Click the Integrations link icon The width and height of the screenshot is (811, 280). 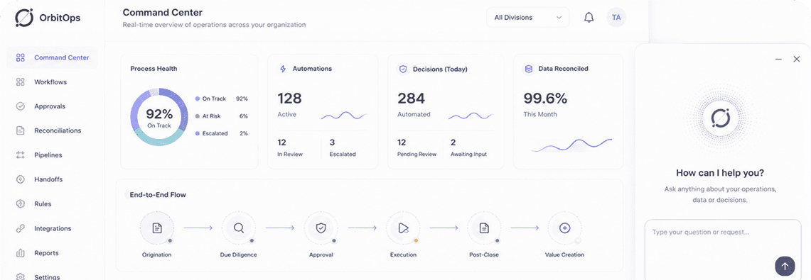coord(21,228)
